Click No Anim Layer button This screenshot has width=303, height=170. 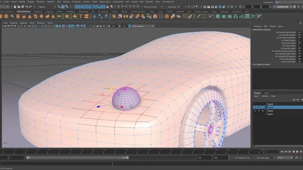pyautogui.click(x=263, y=158)
